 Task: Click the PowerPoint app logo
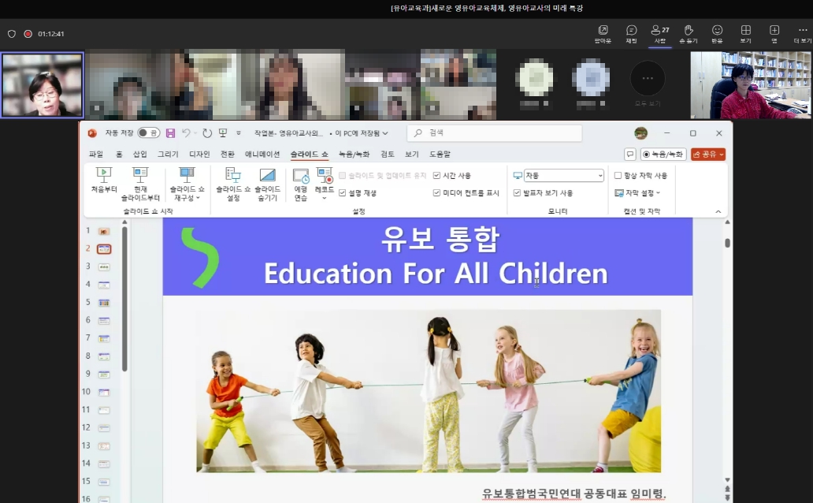pos(92,133)
